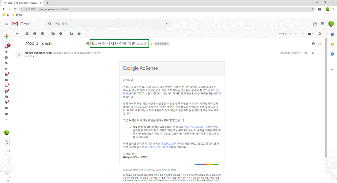The image size is (337, 183).
Task: Toggle the yellow importance marker
Action: pos(151,44)
